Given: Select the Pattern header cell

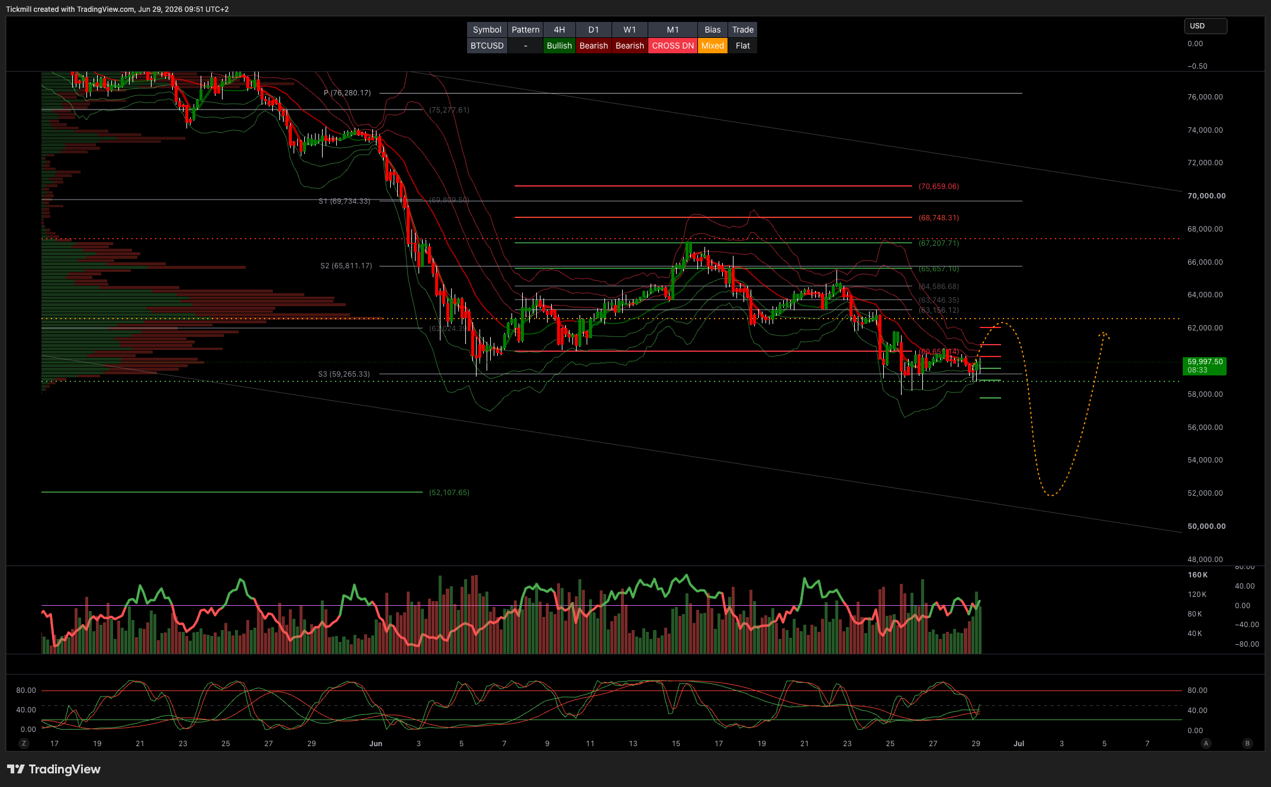Looking at the screenshot, I should pyautogui.click(x=526, y=30).
